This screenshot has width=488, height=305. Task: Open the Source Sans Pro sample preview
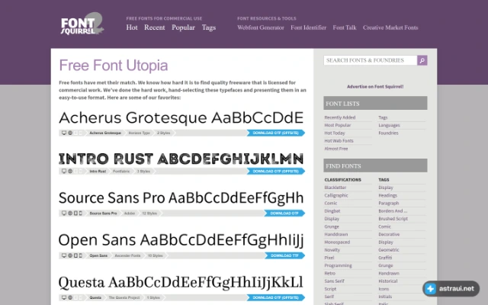coord(181,198)
